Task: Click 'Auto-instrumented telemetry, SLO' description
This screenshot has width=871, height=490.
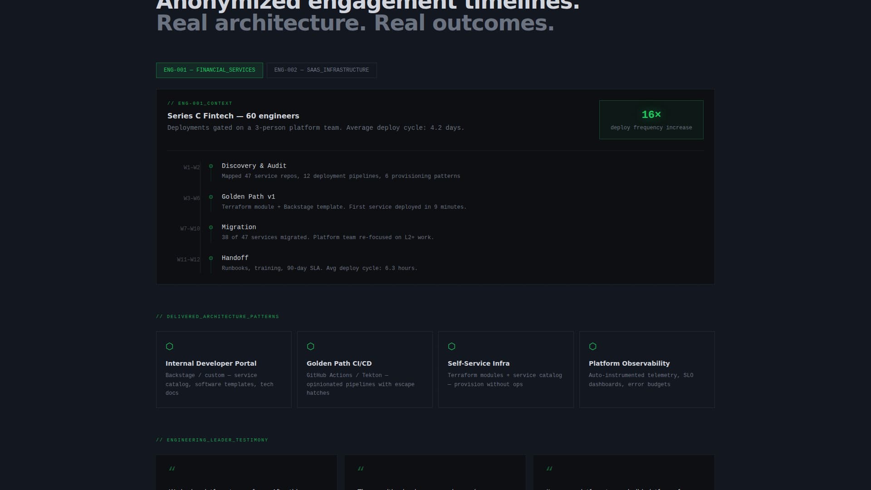Action: pos(641,380)
